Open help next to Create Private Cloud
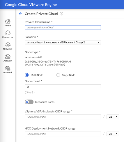This screenshot has width=124, height=142. click(61, 14)
